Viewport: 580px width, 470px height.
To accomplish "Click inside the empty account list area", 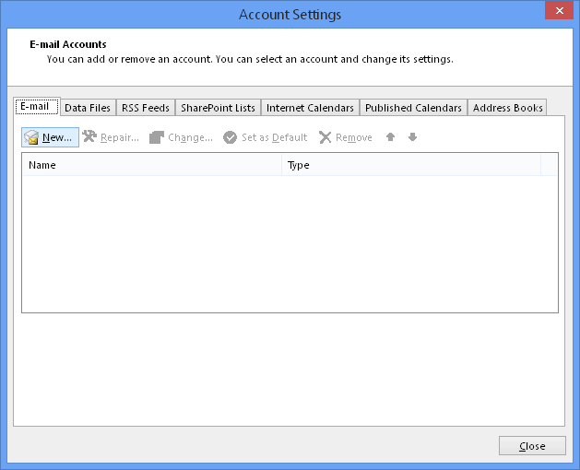I will coord(290,244).
